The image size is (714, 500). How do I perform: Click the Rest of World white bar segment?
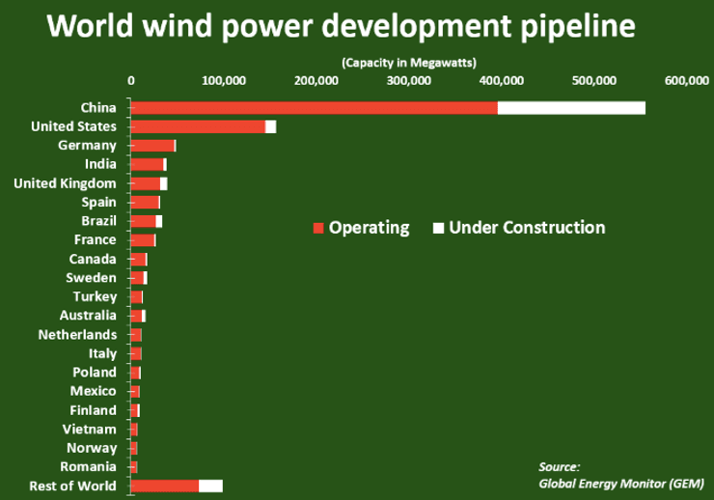click(210, 486)
